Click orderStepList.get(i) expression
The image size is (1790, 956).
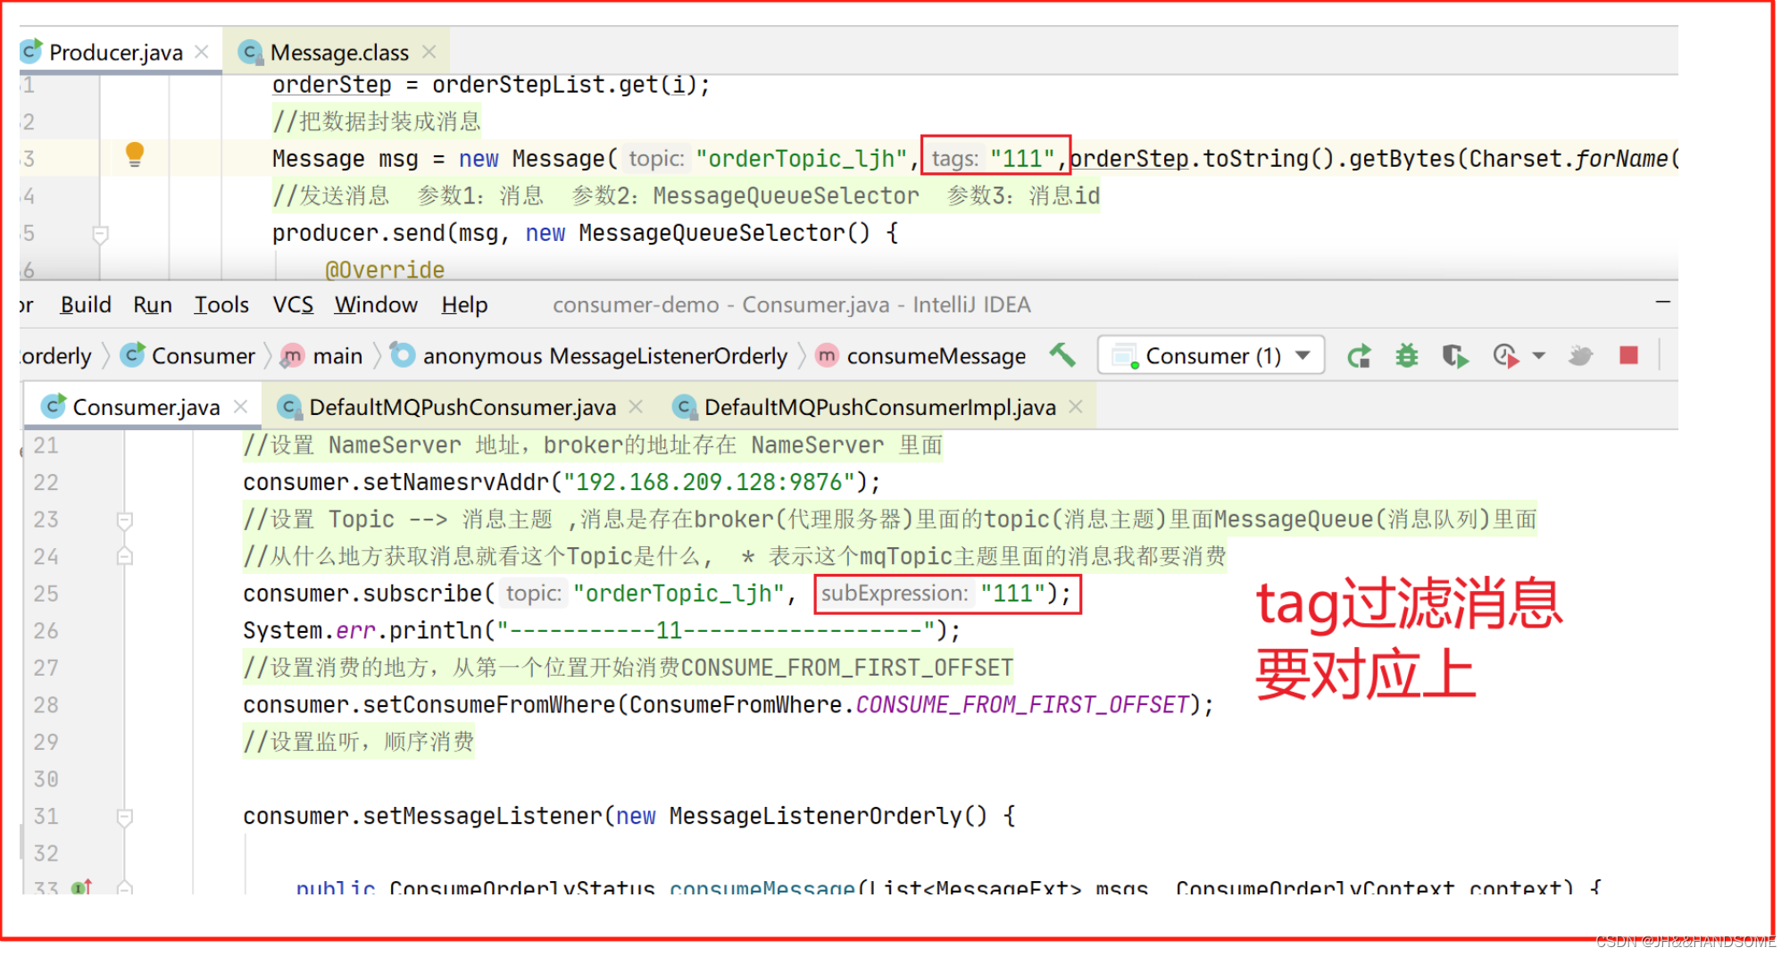tap(564, 85)
